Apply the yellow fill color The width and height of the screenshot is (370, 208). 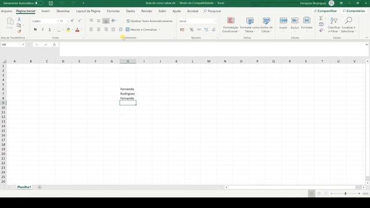[68, 29]
